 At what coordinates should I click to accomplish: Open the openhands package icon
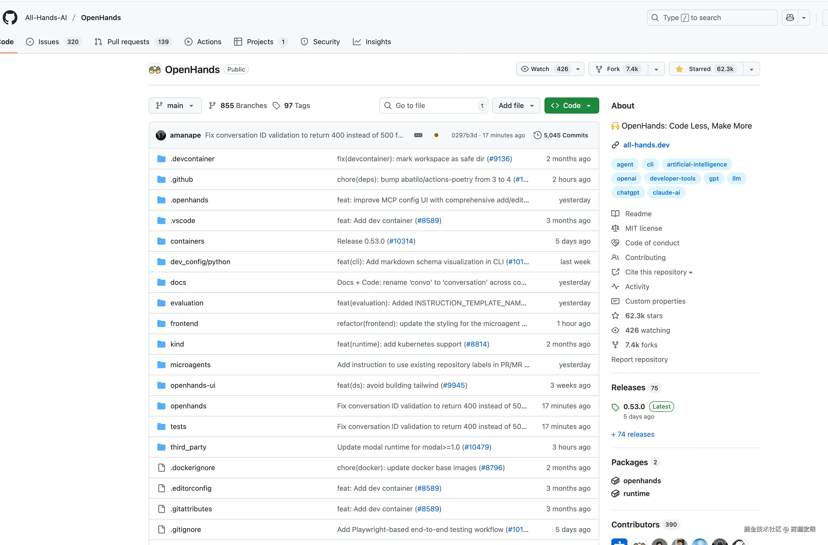point(615,481)
